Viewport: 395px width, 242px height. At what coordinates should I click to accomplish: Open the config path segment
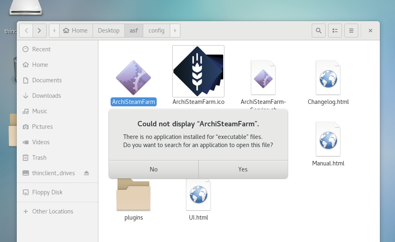coord(156,31)
